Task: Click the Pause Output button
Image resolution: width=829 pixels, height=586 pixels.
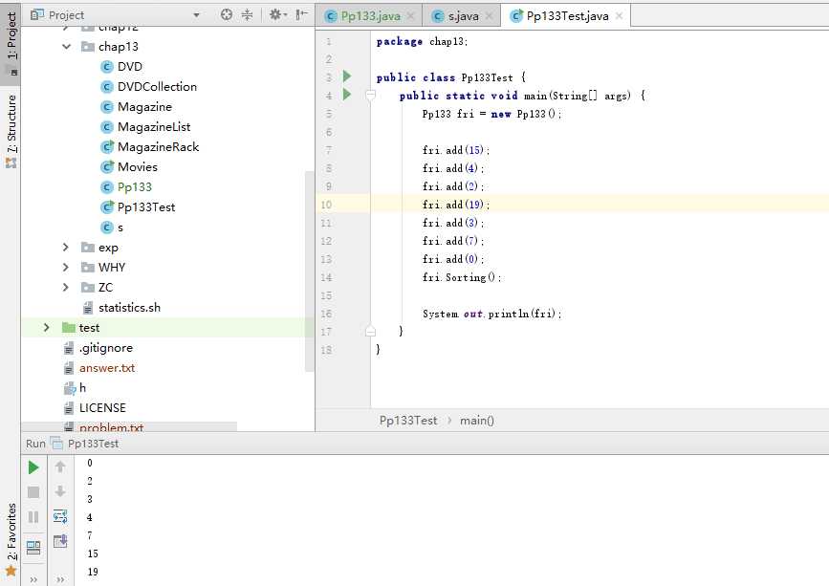Action: [33, 517]
